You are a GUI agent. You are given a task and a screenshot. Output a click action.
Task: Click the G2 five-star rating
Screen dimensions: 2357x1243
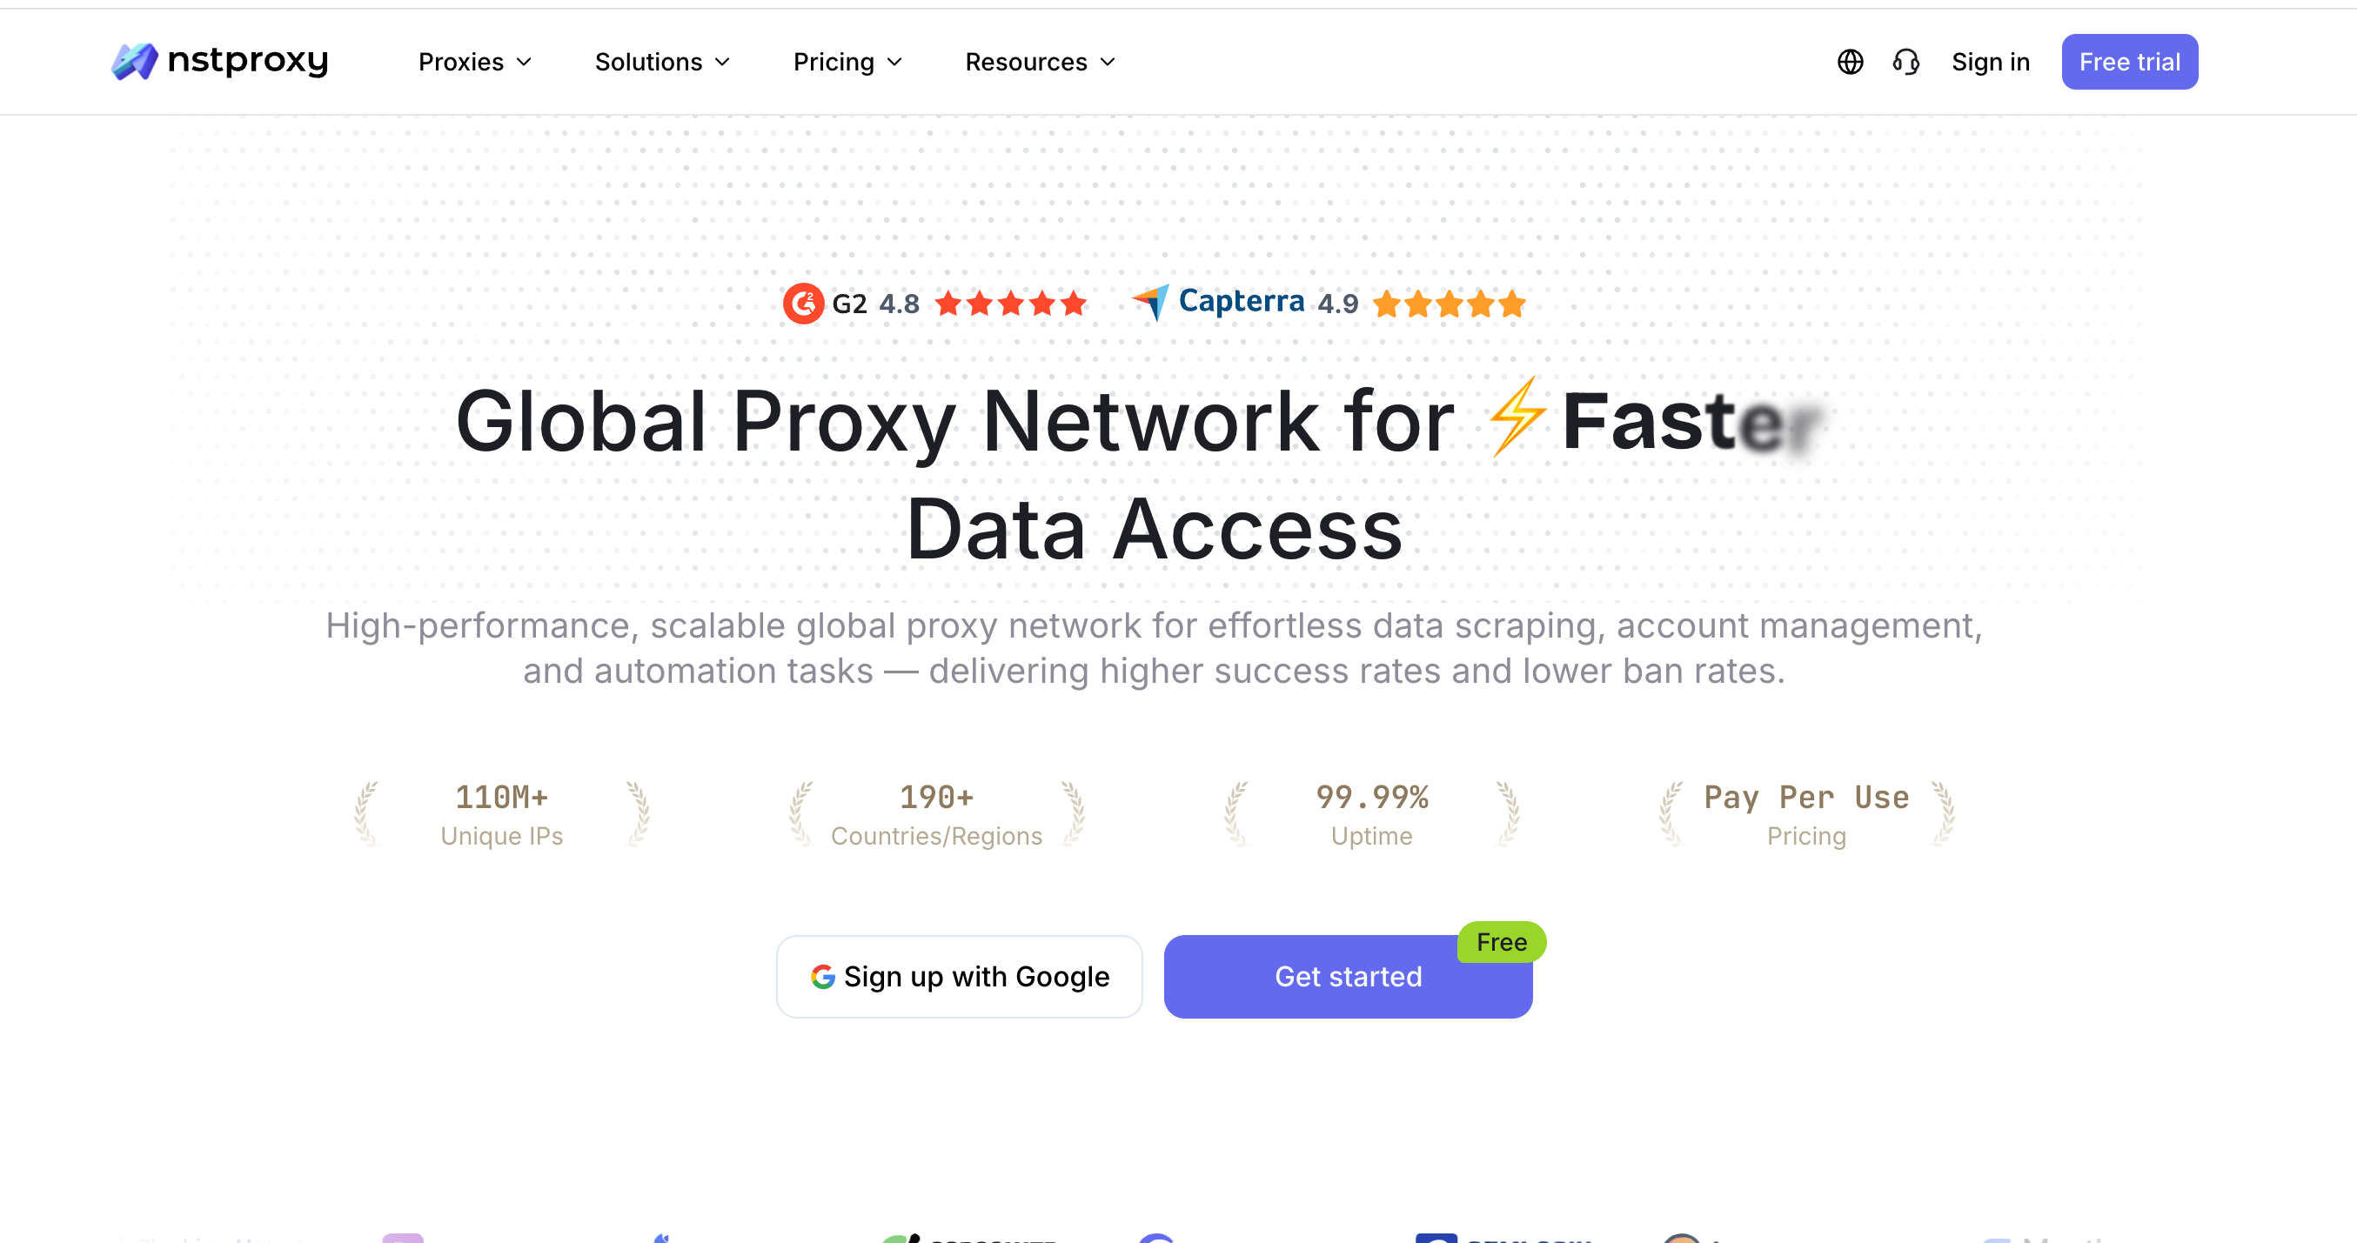[x=1011, y=304]
